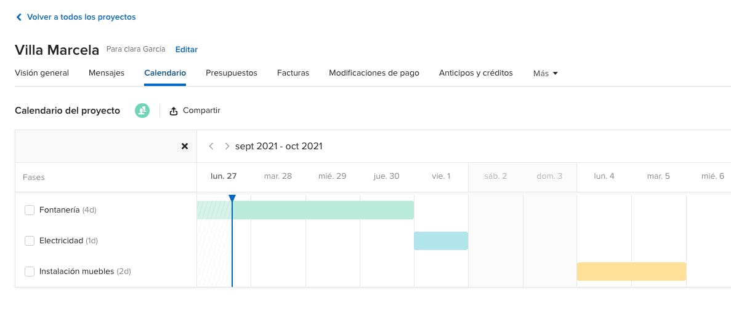
Task: Go to Visión general tab
Action: (x=42, y=72)
